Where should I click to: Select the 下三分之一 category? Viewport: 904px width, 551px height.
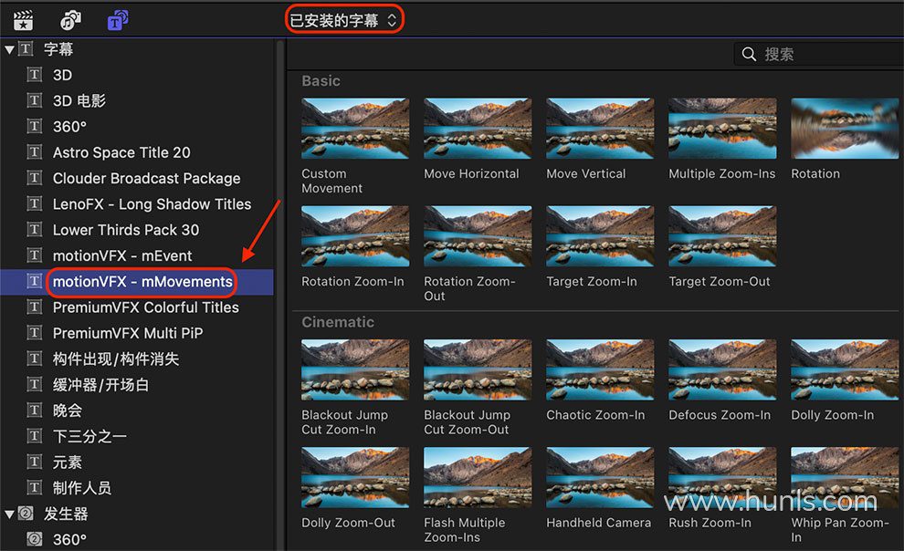click(89, 436)
